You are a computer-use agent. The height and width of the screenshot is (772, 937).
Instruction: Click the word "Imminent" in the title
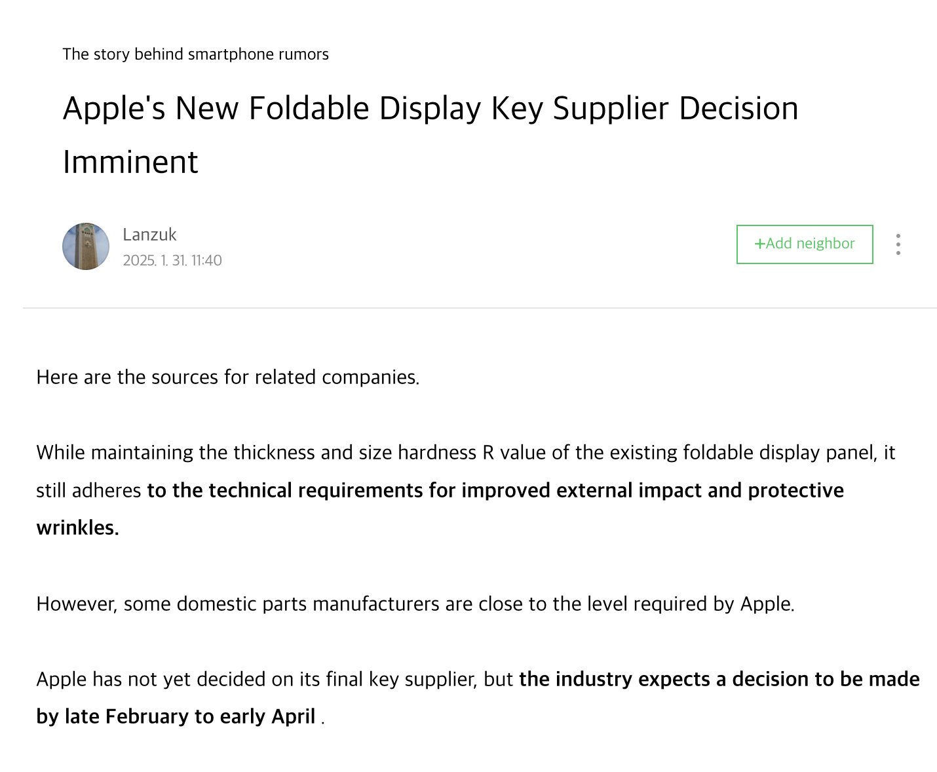[x=130, y=162]
